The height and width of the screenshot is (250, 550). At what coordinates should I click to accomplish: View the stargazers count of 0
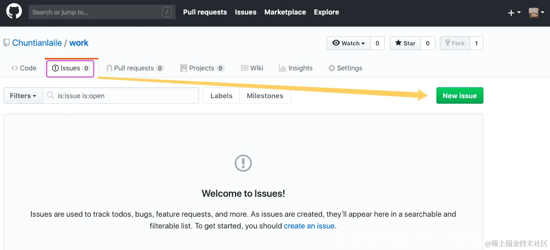pos(428,43)
